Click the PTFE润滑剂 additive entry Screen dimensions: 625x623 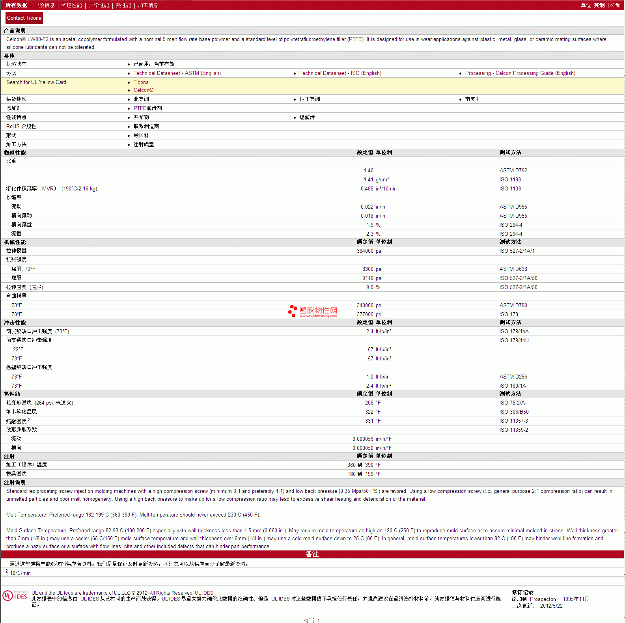147,108
